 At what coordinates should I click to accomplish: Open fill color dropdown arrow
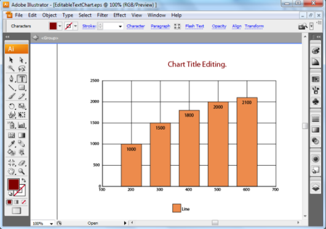(x=60, y=26)
